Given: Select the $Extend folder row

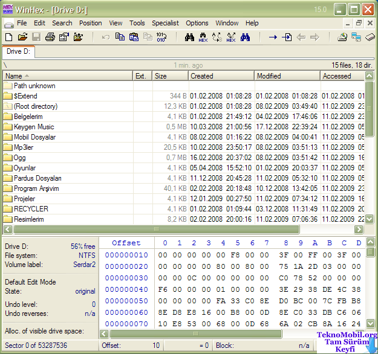Looking at the screenshot, I should pyautogui.click(x=184, y=96).
